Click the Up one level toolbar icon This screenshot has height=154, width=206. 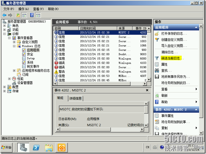18,15
